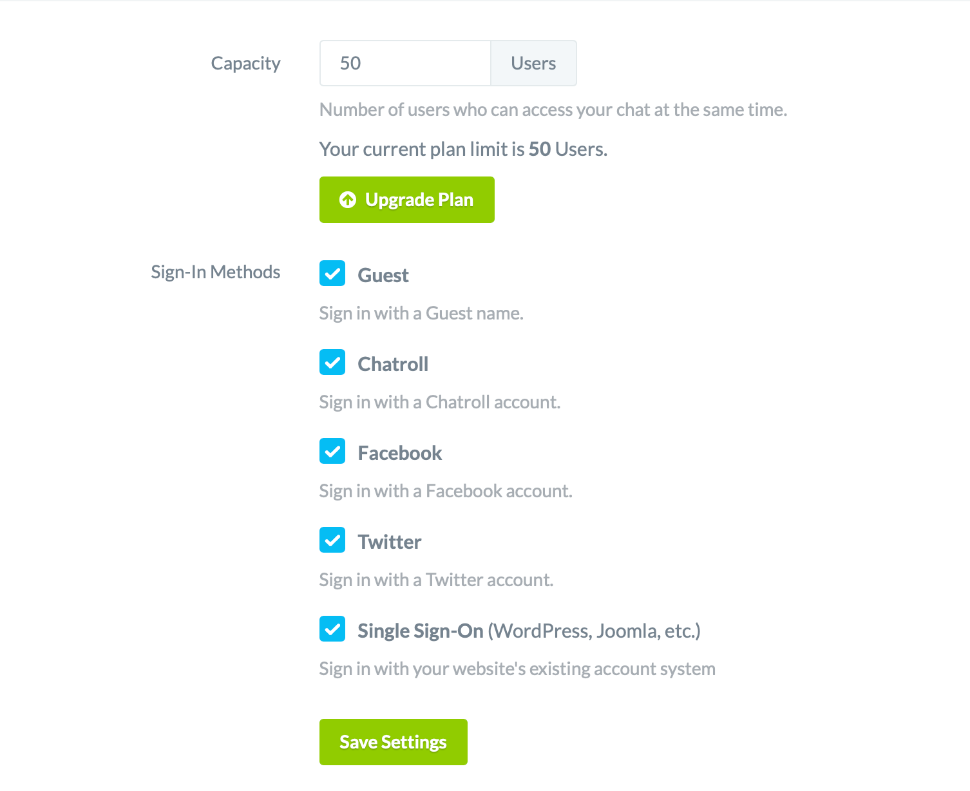Image resolution: width=970 pixels, height=791 pixels.
Task: Focus the Capacity number input field
Action: coord(405,63)
